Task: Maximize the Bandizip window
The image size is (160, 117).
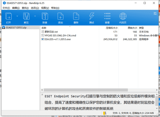Action: click(145, 3)
